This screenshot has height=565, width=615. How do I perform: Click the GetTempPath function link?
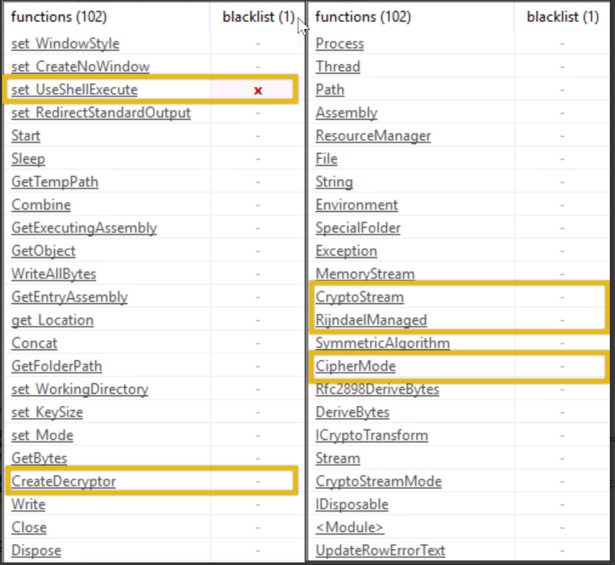pos(55,182)
